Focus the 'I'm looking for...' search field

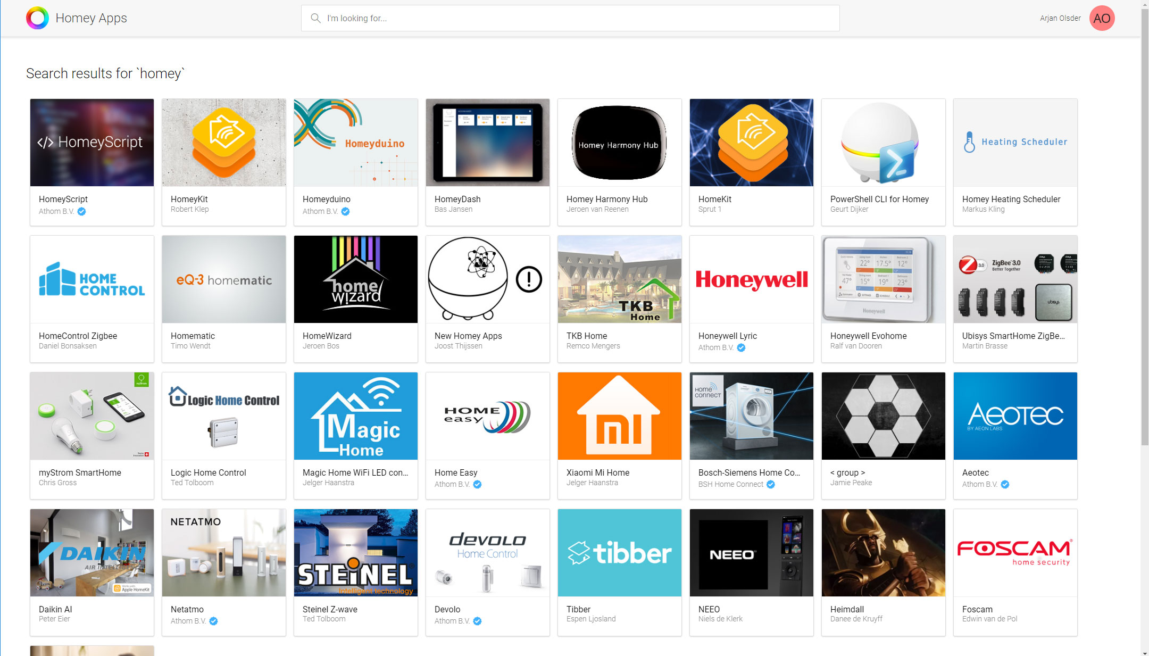click(570, 18)
